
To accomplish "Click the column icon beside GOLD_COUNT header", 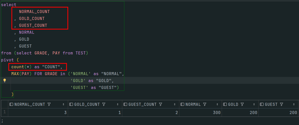I will 71,104.
